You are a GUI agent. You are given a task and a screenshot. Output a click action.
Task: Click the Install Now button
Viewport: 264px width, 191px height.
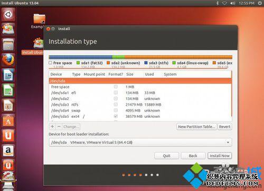coord(220,156)
